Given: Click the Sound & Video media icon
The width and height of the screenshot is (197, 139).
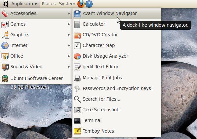Looking at the screenshot, I should (x=5, y=67).
